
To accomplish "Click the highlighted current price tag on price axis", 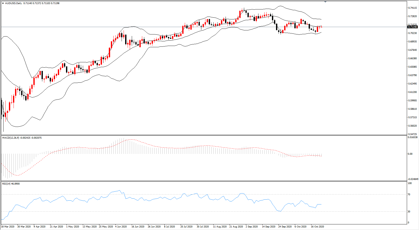I will tap(412, 27).
